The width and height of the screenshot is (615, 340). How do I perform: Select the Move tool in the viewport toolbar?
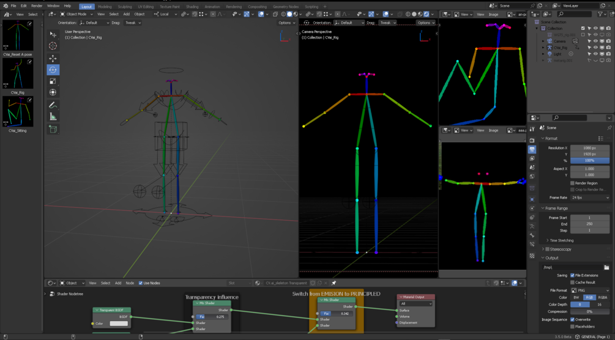pyautogui.click(x=53, y=58)
